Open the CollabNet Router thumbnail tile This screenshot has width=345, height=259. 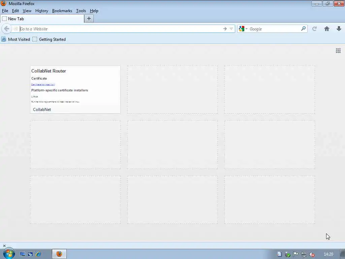(75, 89)
